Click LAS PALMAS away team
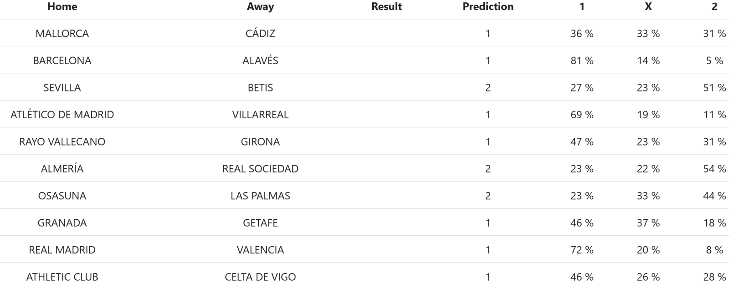The height and width of the screenshot is (288, 729). click(260, 196)
